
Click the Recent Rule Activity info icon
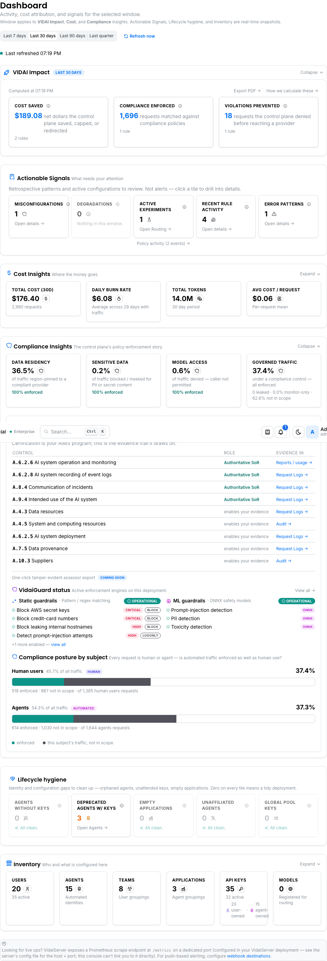(x=247, y=207)
